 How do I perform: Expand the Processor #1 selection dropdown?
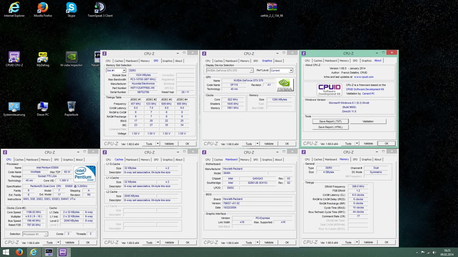point(46,234)
